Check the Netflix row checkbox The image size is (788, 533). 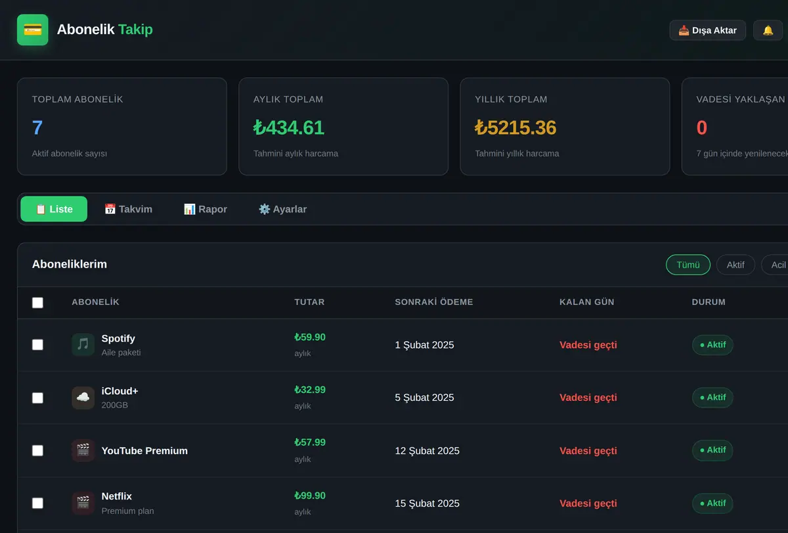point(37,503)
